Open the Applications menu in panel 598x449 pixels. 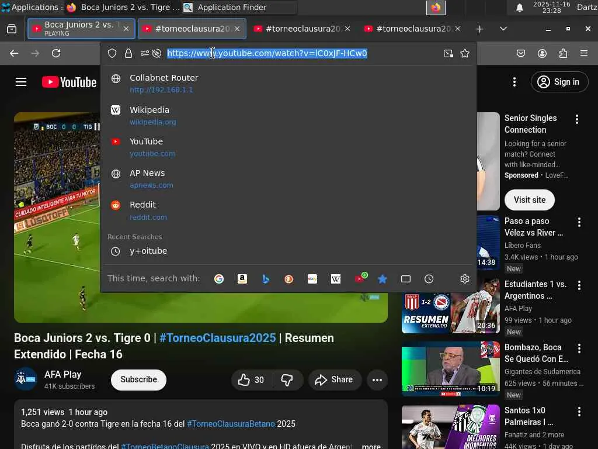click(x=31, y=7)
